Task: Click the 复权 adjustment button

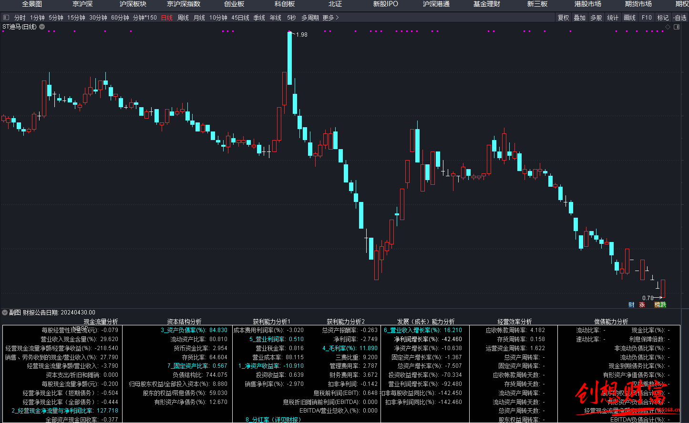Action: (564, 18)
